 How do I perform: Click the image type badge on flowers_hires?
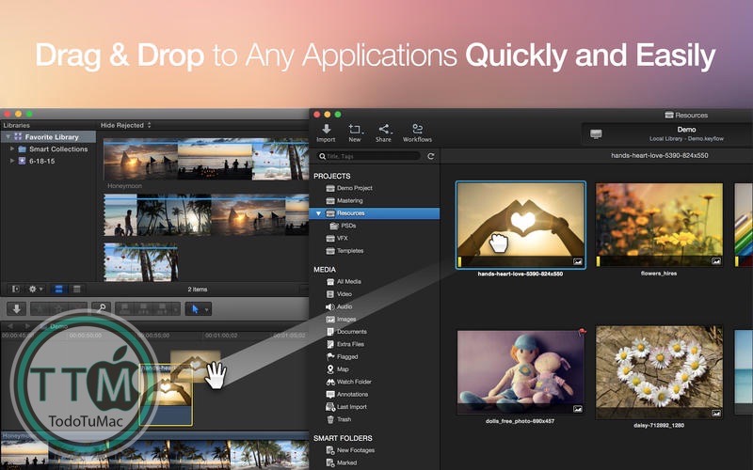716,261
